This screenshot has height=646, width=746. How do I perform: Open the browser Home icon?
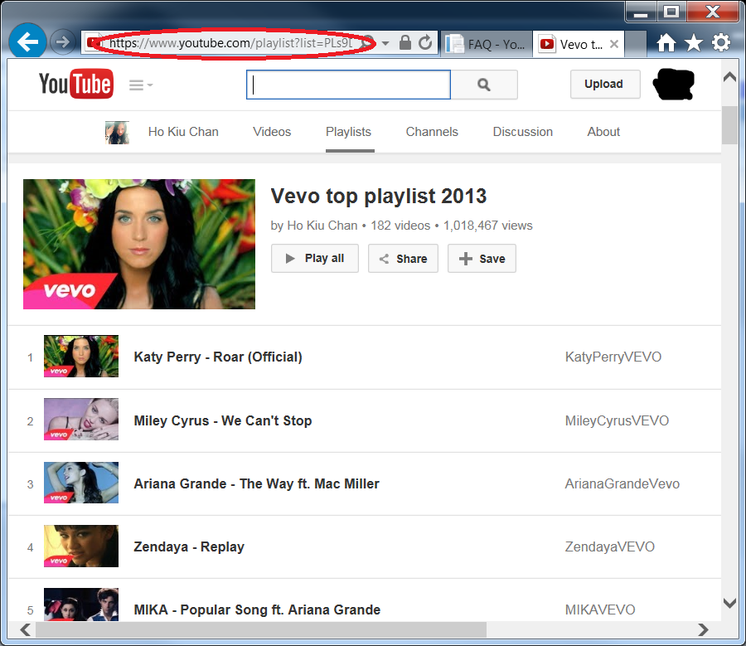(666, 43)
